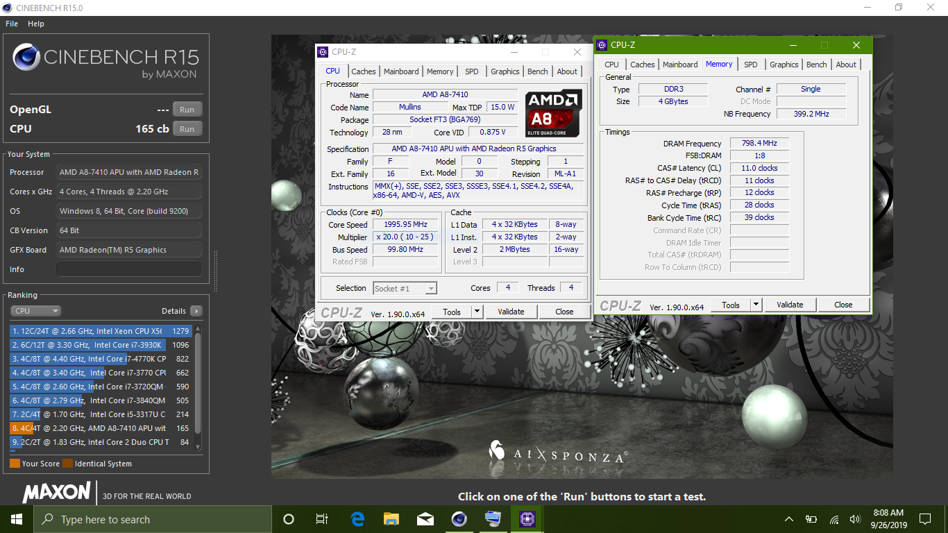Click the battery power icon in the tray
Viewport: 948px width, 533px height.
click(811, 519)
